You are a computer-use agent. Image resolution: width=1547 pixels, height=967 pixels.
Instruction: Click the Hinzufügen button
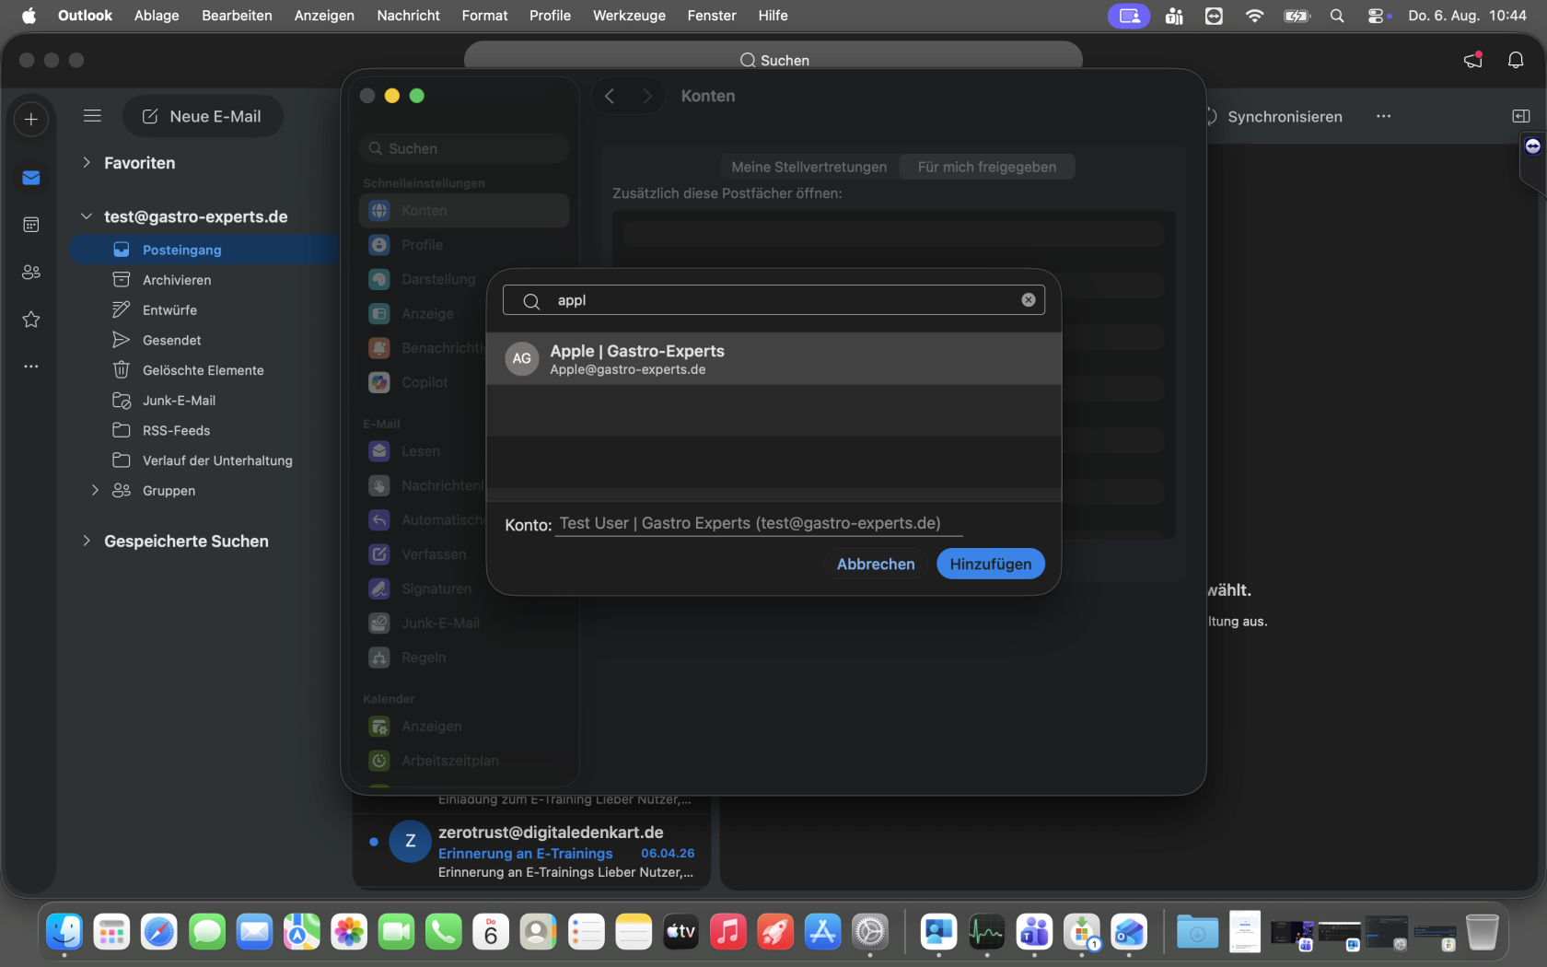[x=991, y=564]
